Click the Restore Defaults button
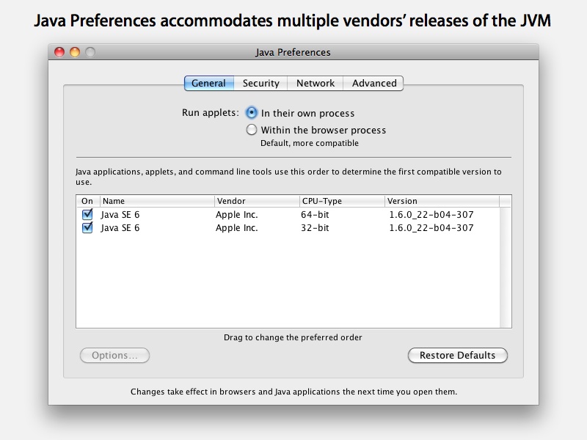This screenshot has width=587, height=440. [x=457, y=355]
